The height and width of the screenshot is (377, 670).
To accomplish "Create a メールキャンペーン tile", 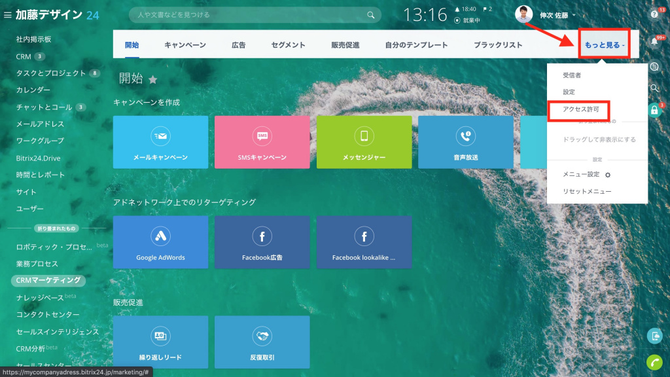I will point(161,142).
